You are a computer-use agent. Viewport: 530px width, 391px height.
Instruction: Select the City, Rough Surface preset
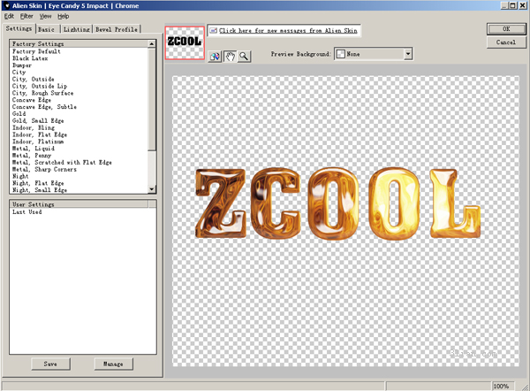42,93
